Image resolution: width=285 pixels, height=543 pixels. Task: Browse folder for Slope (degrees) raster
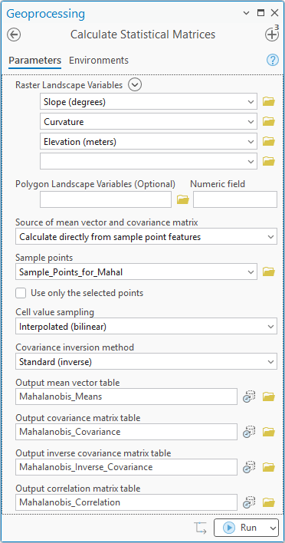(x=269, y=101)
